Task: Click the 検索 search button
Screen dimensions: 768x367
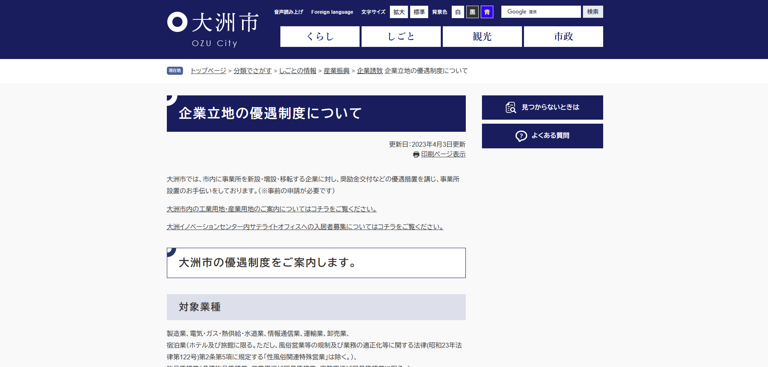Action: pos(593,12)
